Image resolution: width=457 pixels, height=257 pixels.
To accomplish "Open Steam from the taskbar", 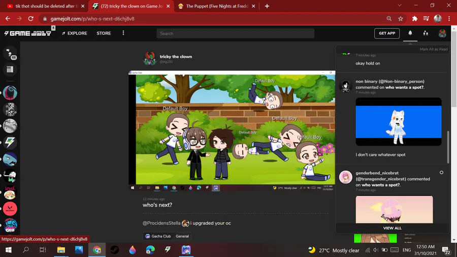I will [115, 250].
